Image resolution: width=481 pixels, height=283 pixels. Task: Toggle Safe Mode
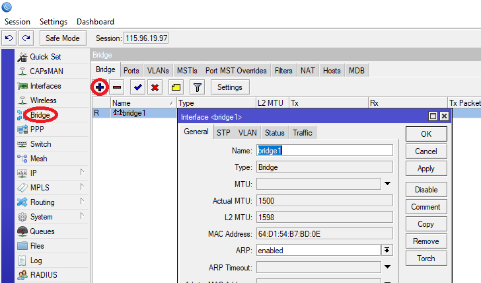point(63,38)
